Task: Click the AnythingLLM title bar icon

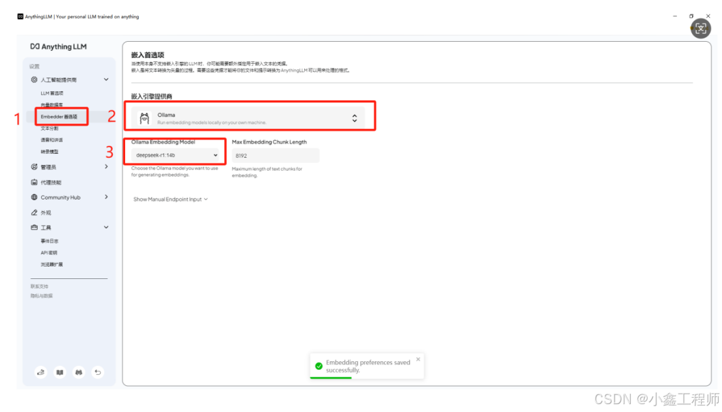Action: pos(20,16)
